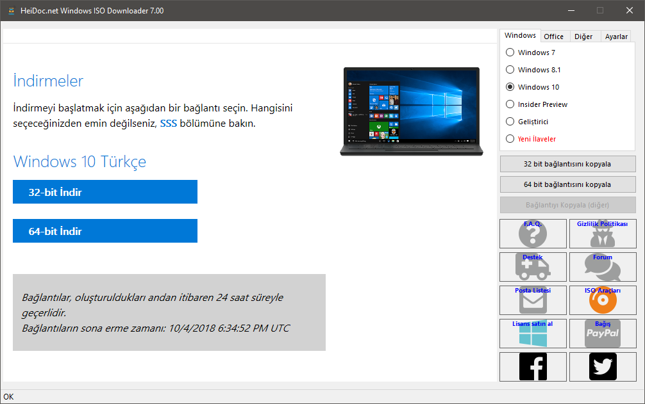This screenshot has width=645, height=404.
Task: Choose the Insider Preview option
Action: (x=537, y=104)
